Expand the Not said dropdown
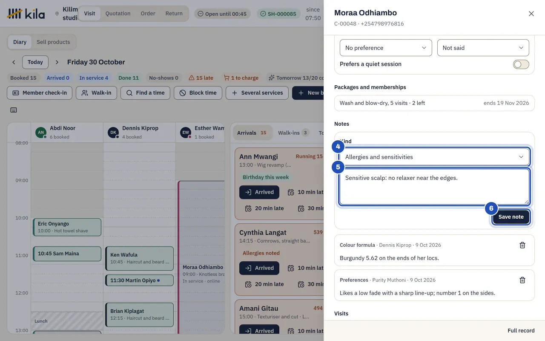The image size is (545, 341). click(x=483, y=48)
